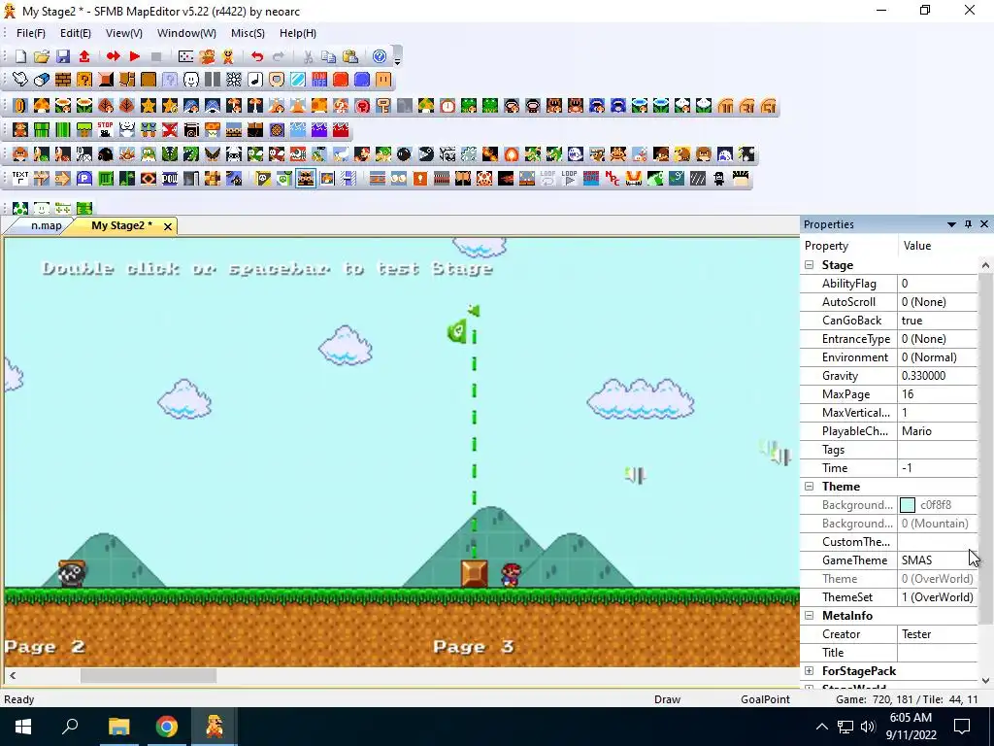Click the MaxPage value 16
The width and height of the screenshot is (994, 746).
point(938,394)
